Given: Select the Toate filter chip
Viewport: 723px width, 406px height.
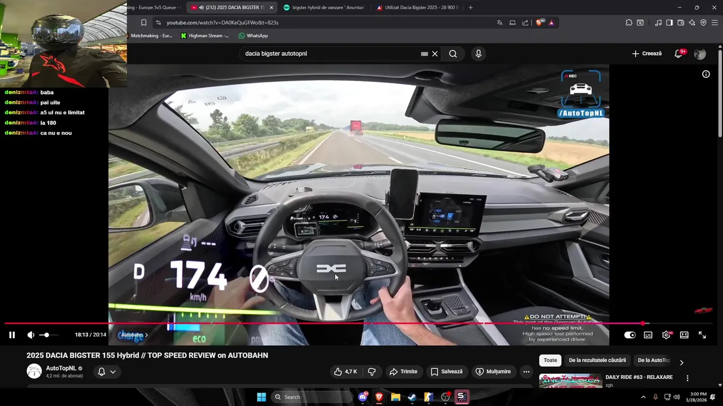Looking at the screenshot, I should pyautogui.click(x=550, y=360).
